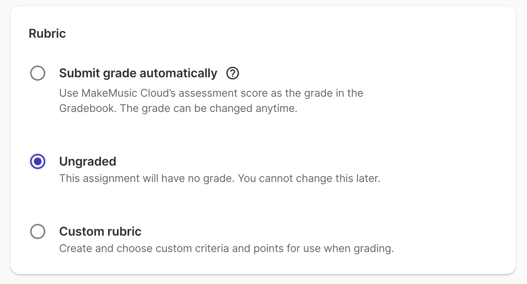Click the question mark circle icon

(232, 73)
